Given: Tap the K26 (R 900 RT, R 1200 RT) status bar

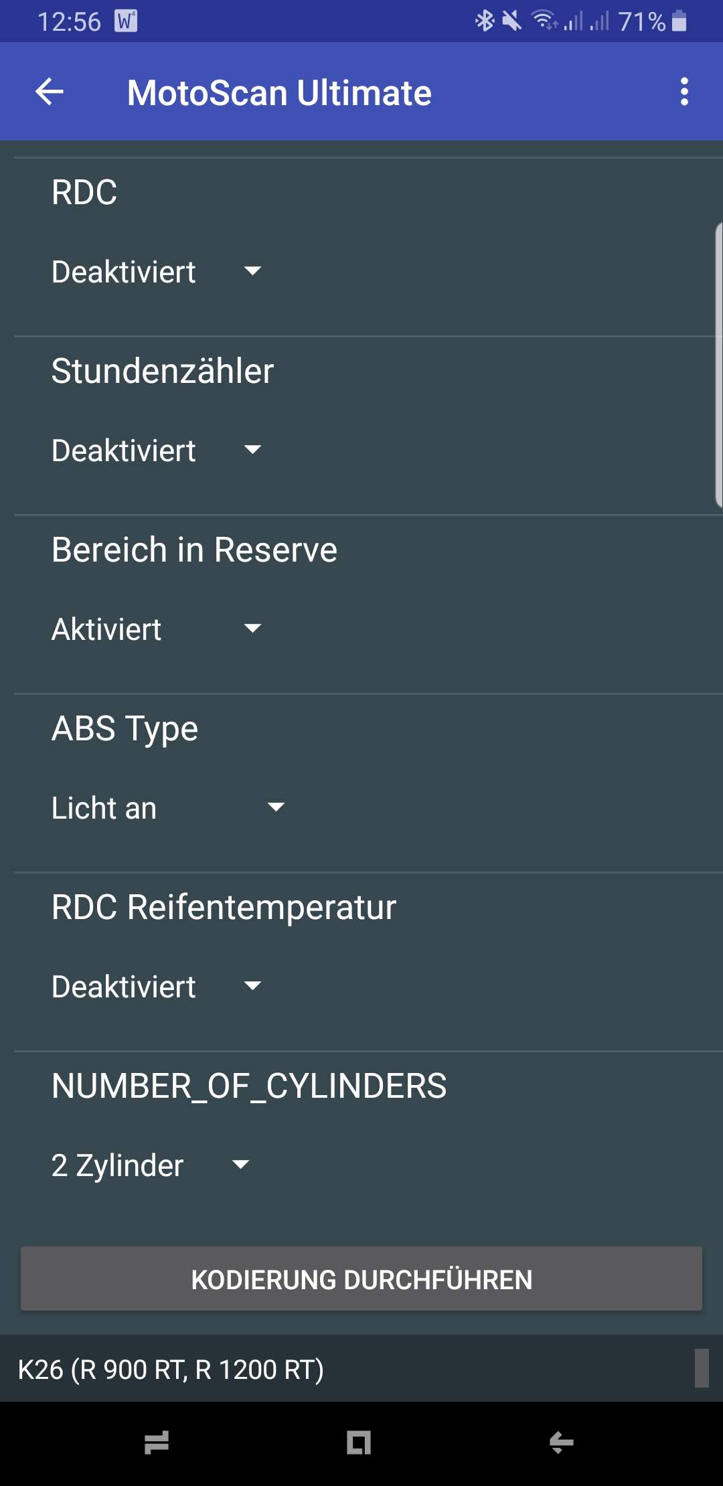Looking at the screenshot, I should (171, 1369).
